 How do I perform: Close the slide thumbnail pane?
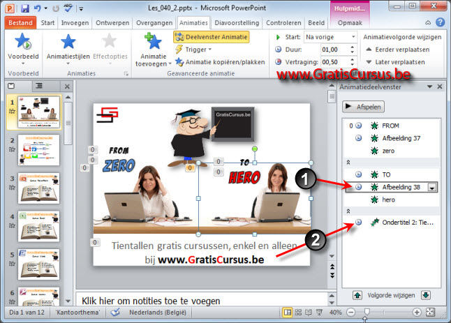(67, 87)
